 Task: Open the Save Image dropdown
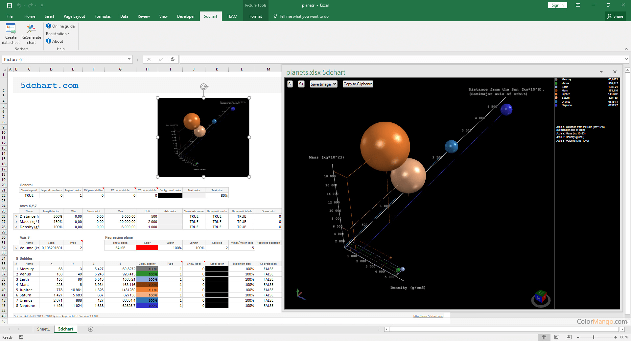(x=323, y=84)
